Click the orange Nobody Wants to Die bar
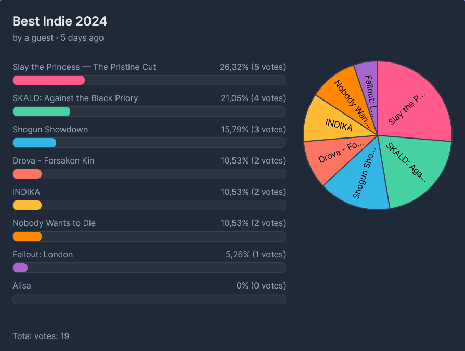The width and height of the screenshot is (465, 351). pos(27,236)
